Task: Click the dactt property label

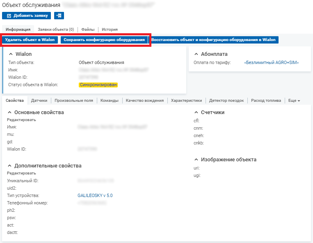Action: 12,232
